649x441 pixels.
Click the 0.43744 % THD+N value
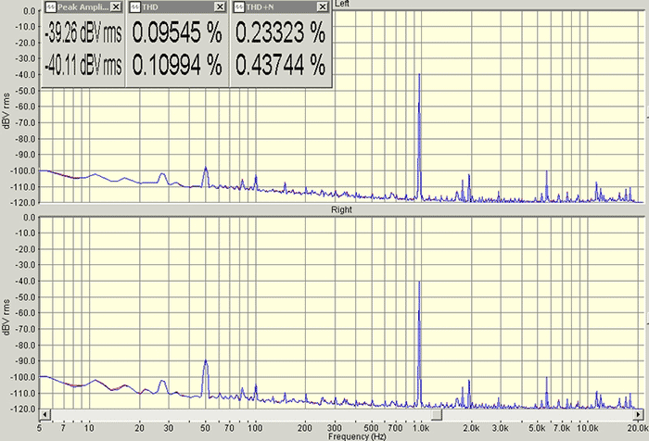click(x=281, y=66)
